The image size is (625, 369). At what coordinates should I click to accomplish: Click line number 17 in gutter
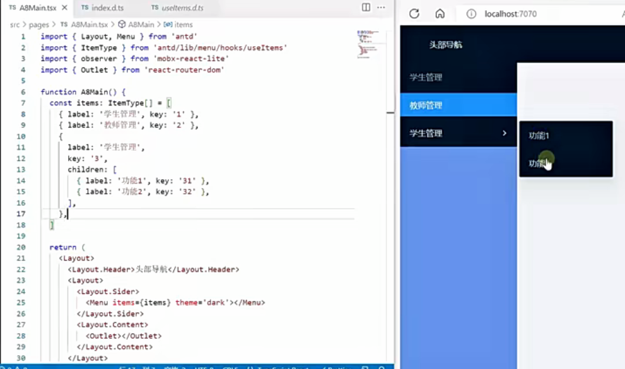click(21, 214)
